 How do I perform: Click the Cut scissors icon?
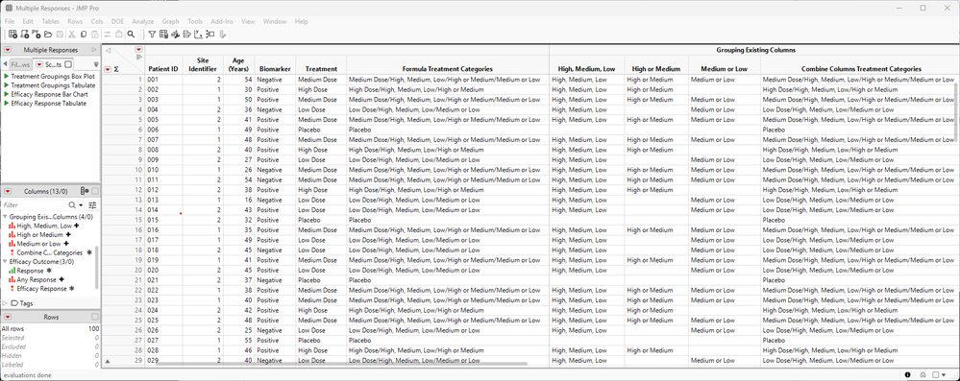click(x=72, y=35)
